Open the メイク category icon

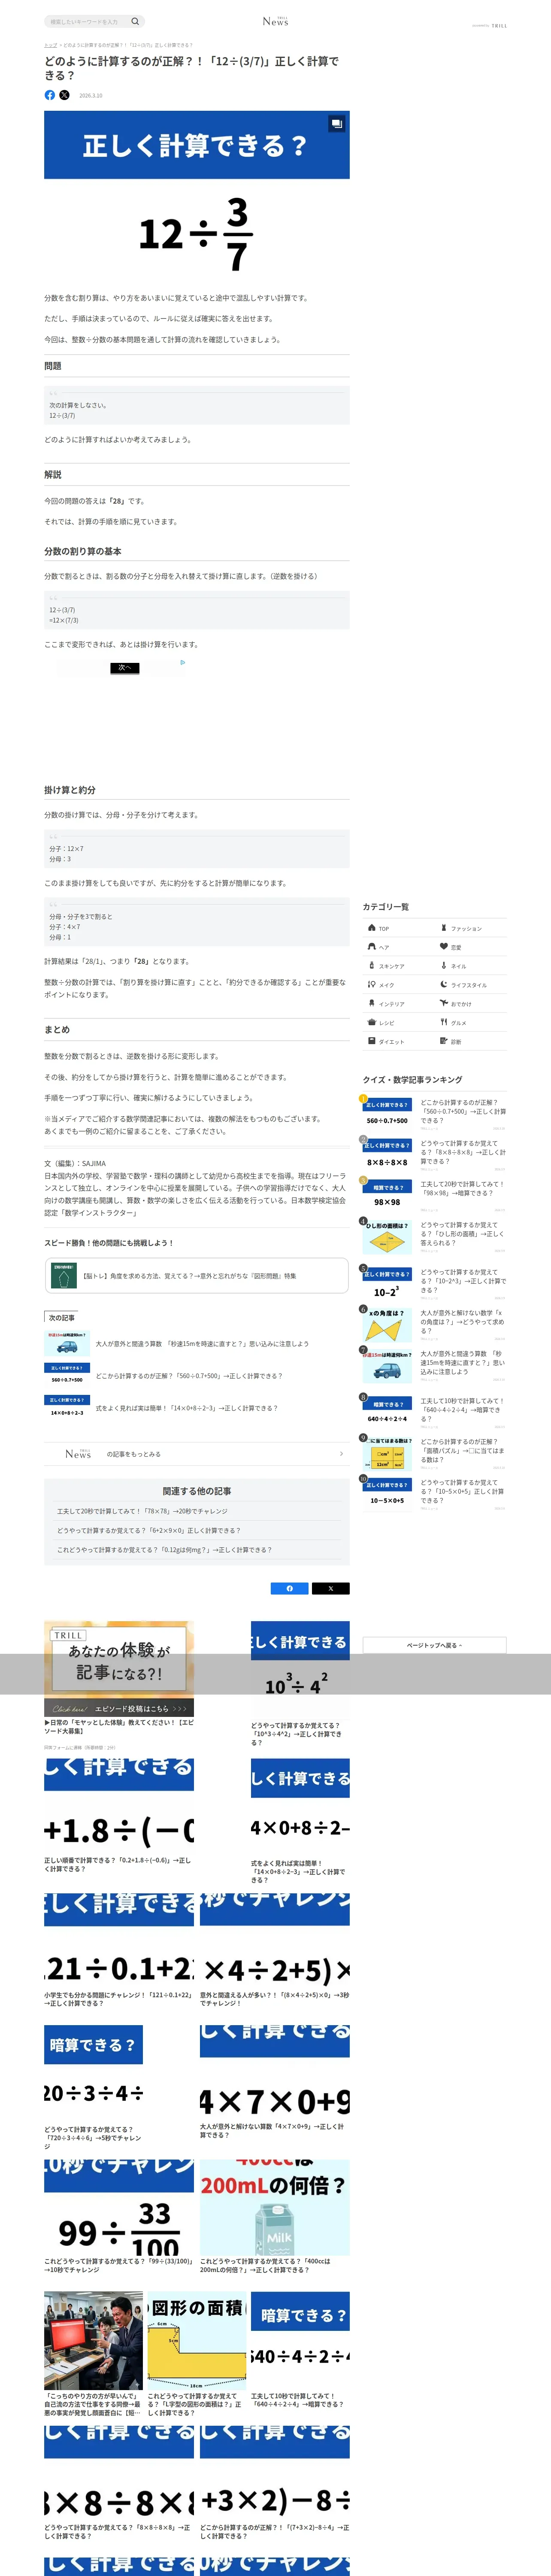(372, 984)
